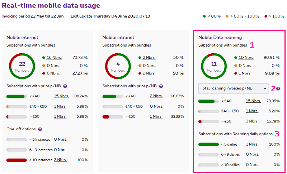Image resolution: width=287 pixels, height=174 pixels.
Task: Click 1 Nbrs. link for <5 dailies
Action: [252, 144]
